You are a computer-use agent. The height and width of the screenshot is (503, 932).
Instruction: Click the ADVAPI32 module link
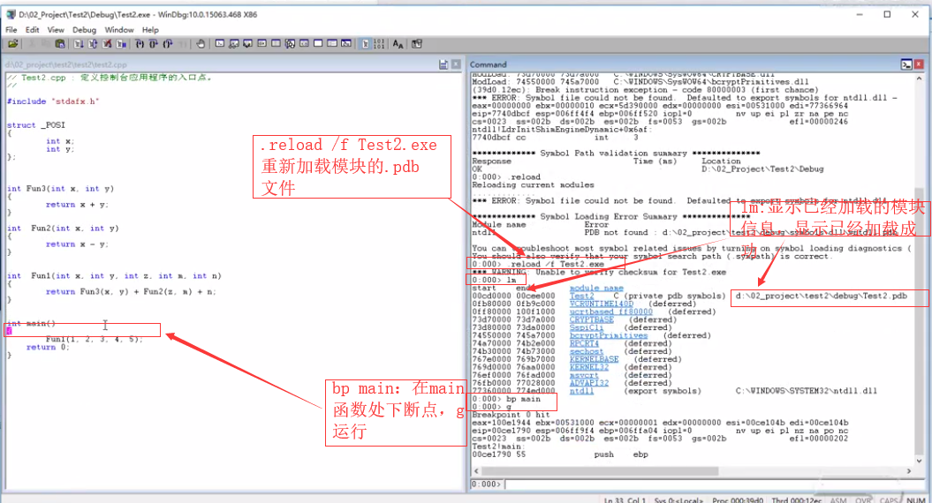pos(588,383)
